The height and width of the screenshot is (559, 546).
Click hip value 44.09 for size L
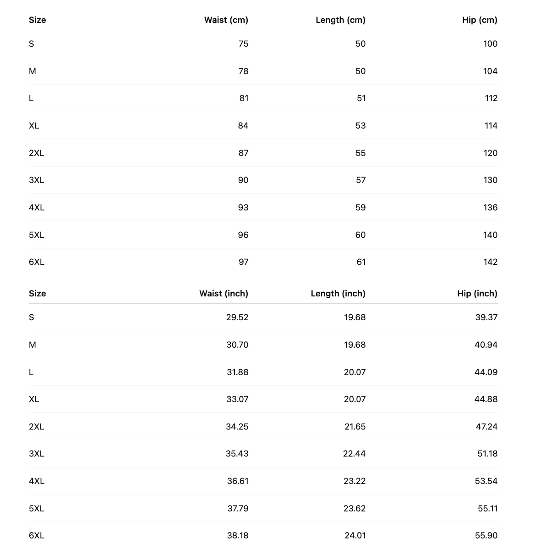tap(486, 372)
